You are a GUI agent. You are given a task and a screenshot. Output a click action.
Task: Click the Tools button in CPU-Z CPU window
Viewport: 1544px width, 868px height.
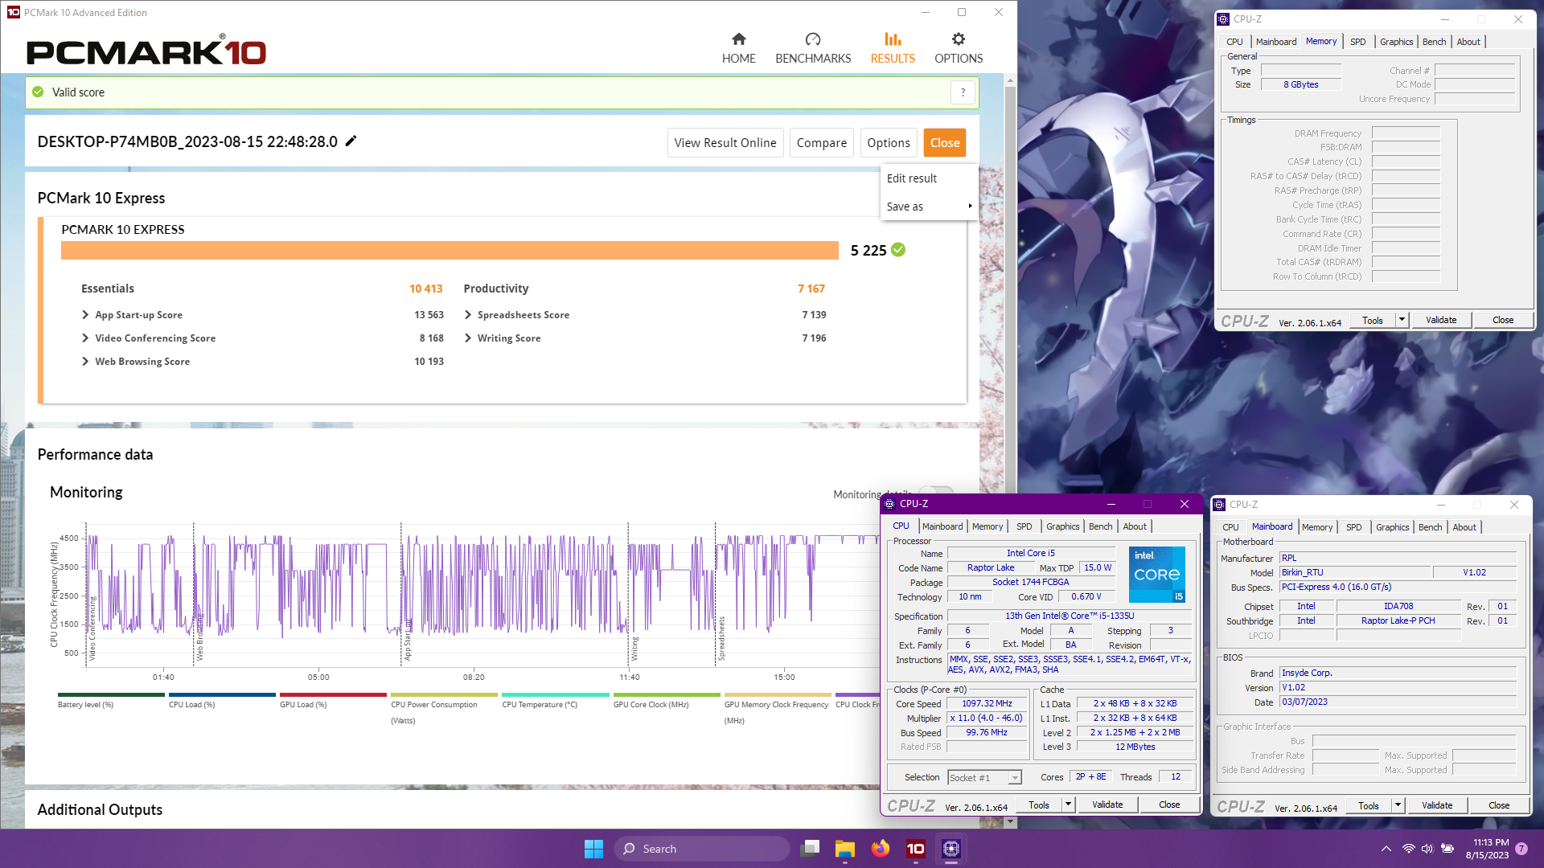click(1039, 805)
